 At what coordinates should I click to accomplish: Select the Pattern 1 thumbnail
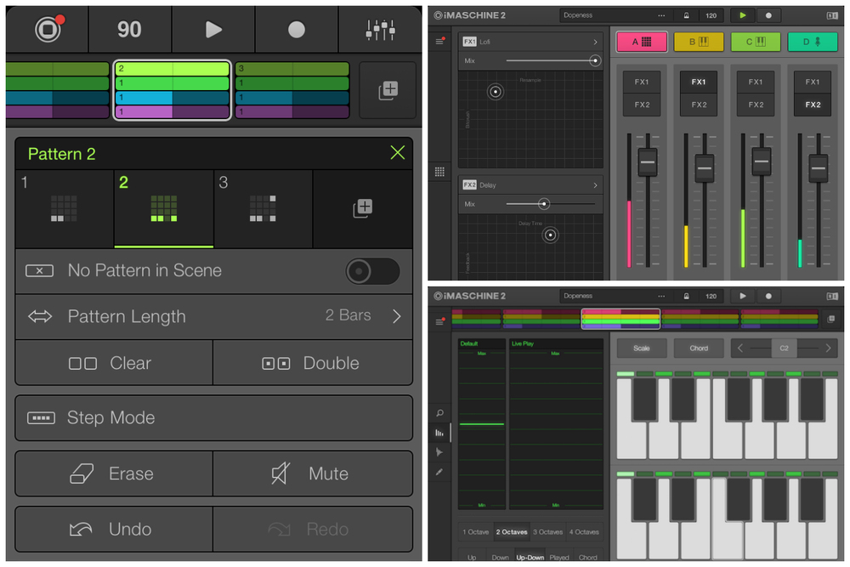click(x=65, y=208)
